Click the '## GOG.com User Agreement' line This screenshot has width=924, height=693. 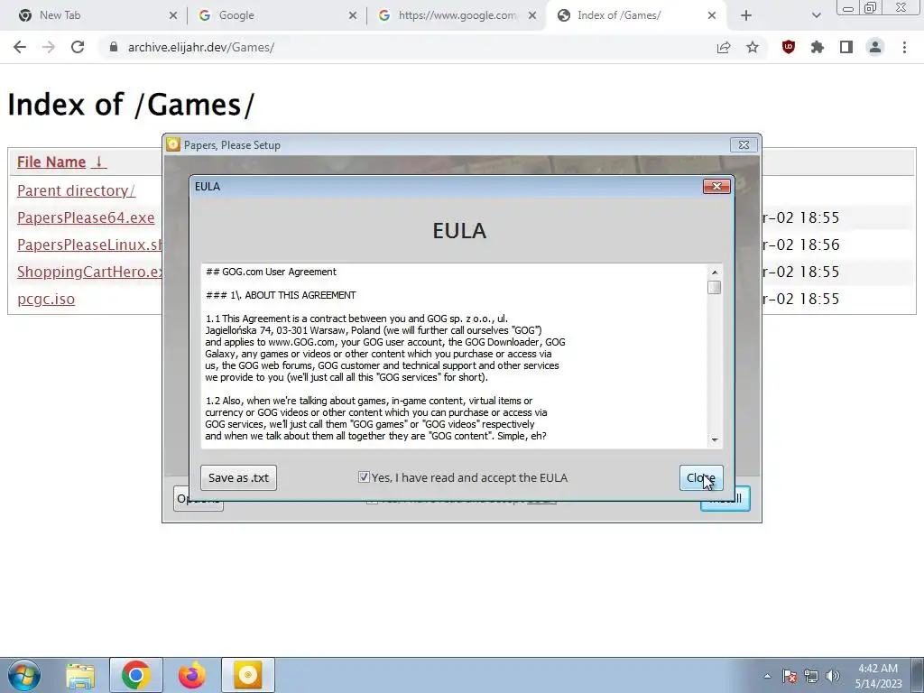click(271, 272)
